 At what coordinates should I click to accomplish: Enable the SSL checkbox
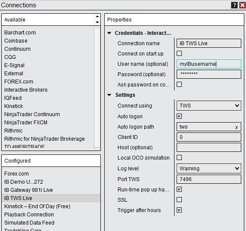coord(179,200)
